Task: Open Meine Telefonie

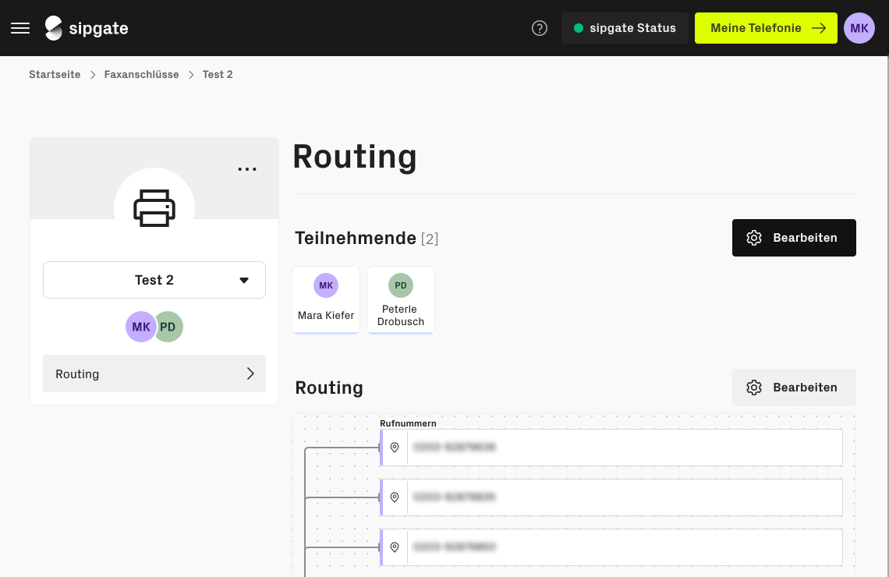Action: [767, 28]
